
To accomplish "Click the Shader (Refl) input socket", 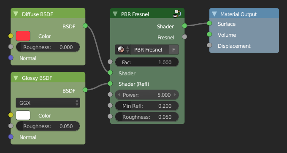I will (x=110, y=84).
